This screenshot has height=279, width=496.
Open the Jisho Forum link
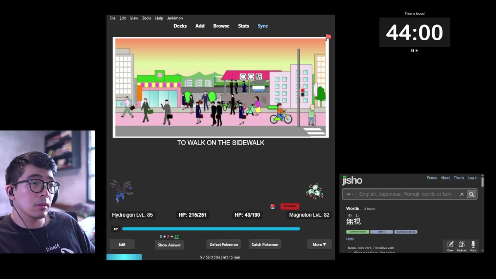[432, 177]
